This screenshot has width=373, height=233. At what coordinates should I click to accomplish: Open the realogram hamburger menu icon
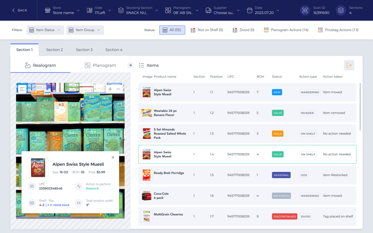click(x=22, y=88)
